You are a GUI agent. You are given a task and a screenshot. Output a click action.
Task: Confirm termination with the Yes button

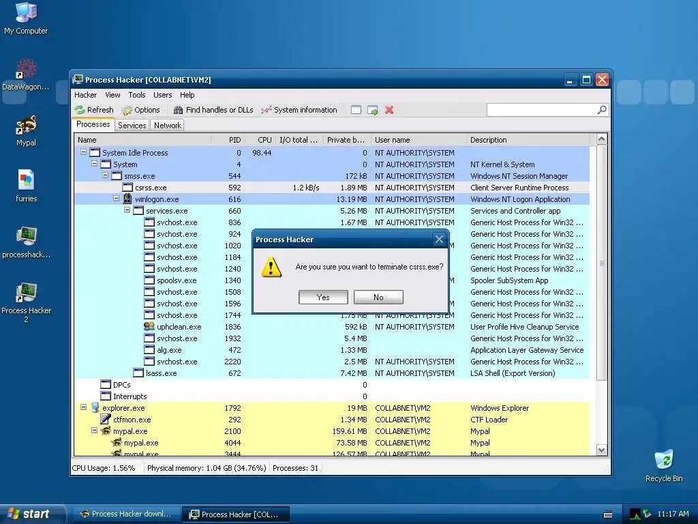click(323, 297)
